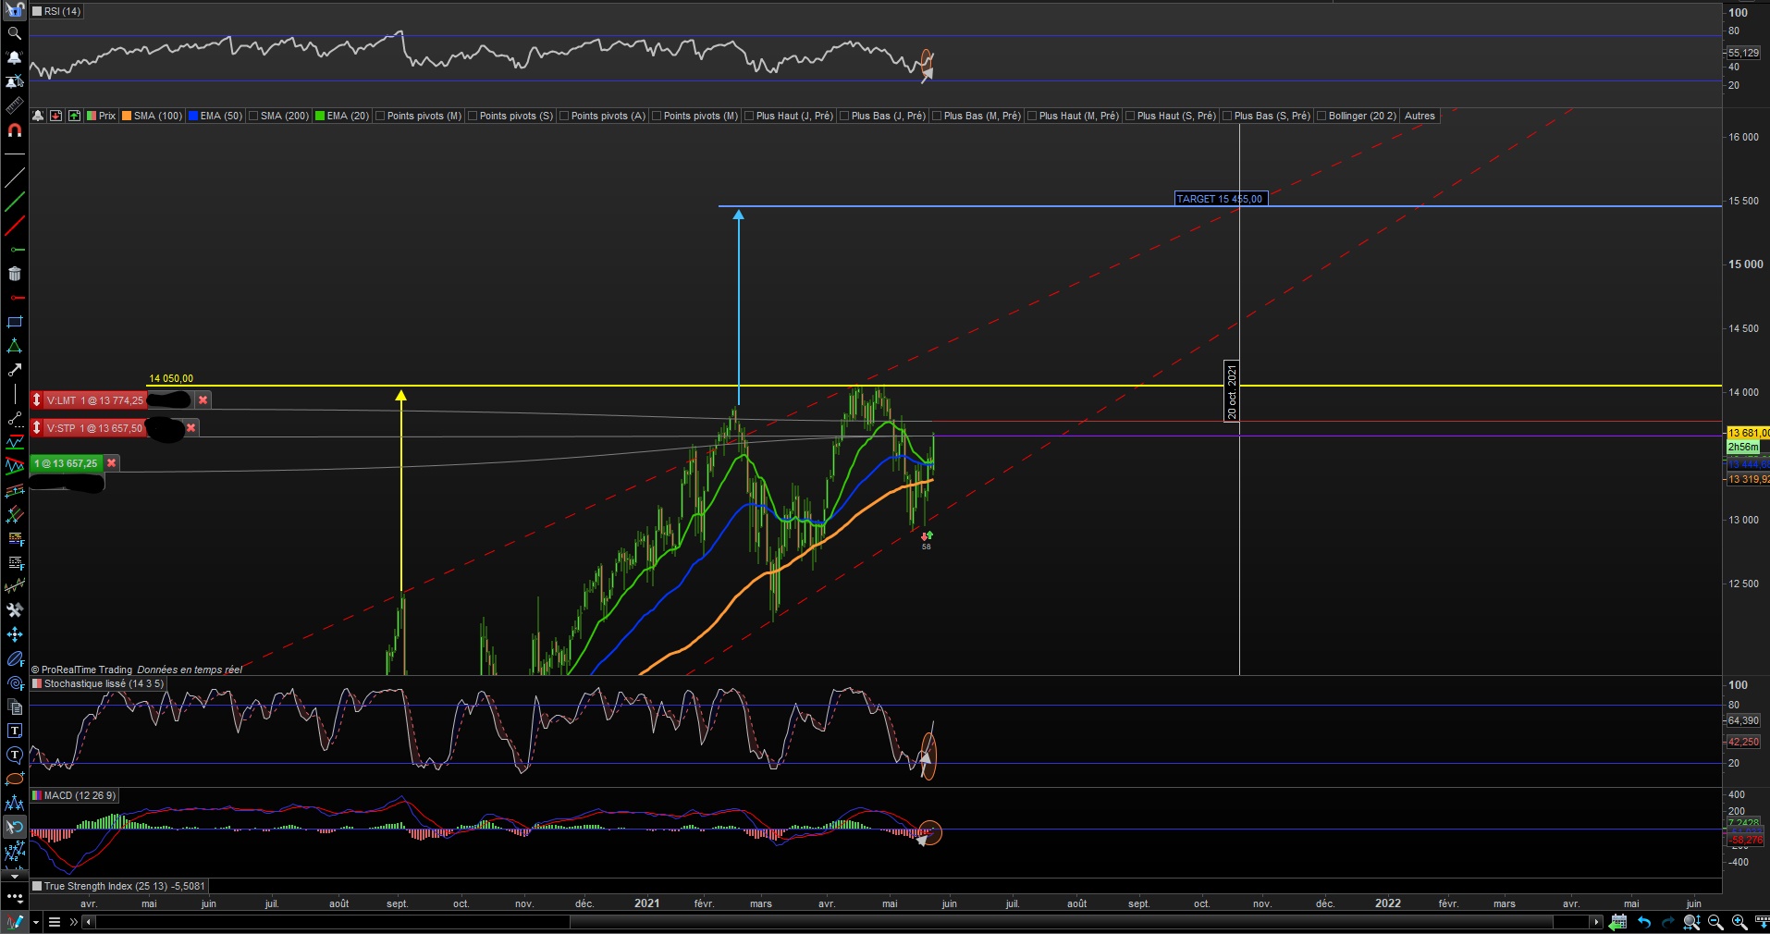Click the zoom in magnifier icon
Viewport: 1770px width, 934px height.
(x=1739, y=922)
